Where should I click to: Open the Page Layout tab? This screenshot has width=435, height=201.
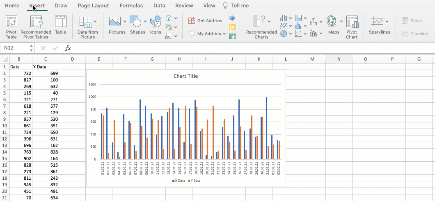coord(93,6)
